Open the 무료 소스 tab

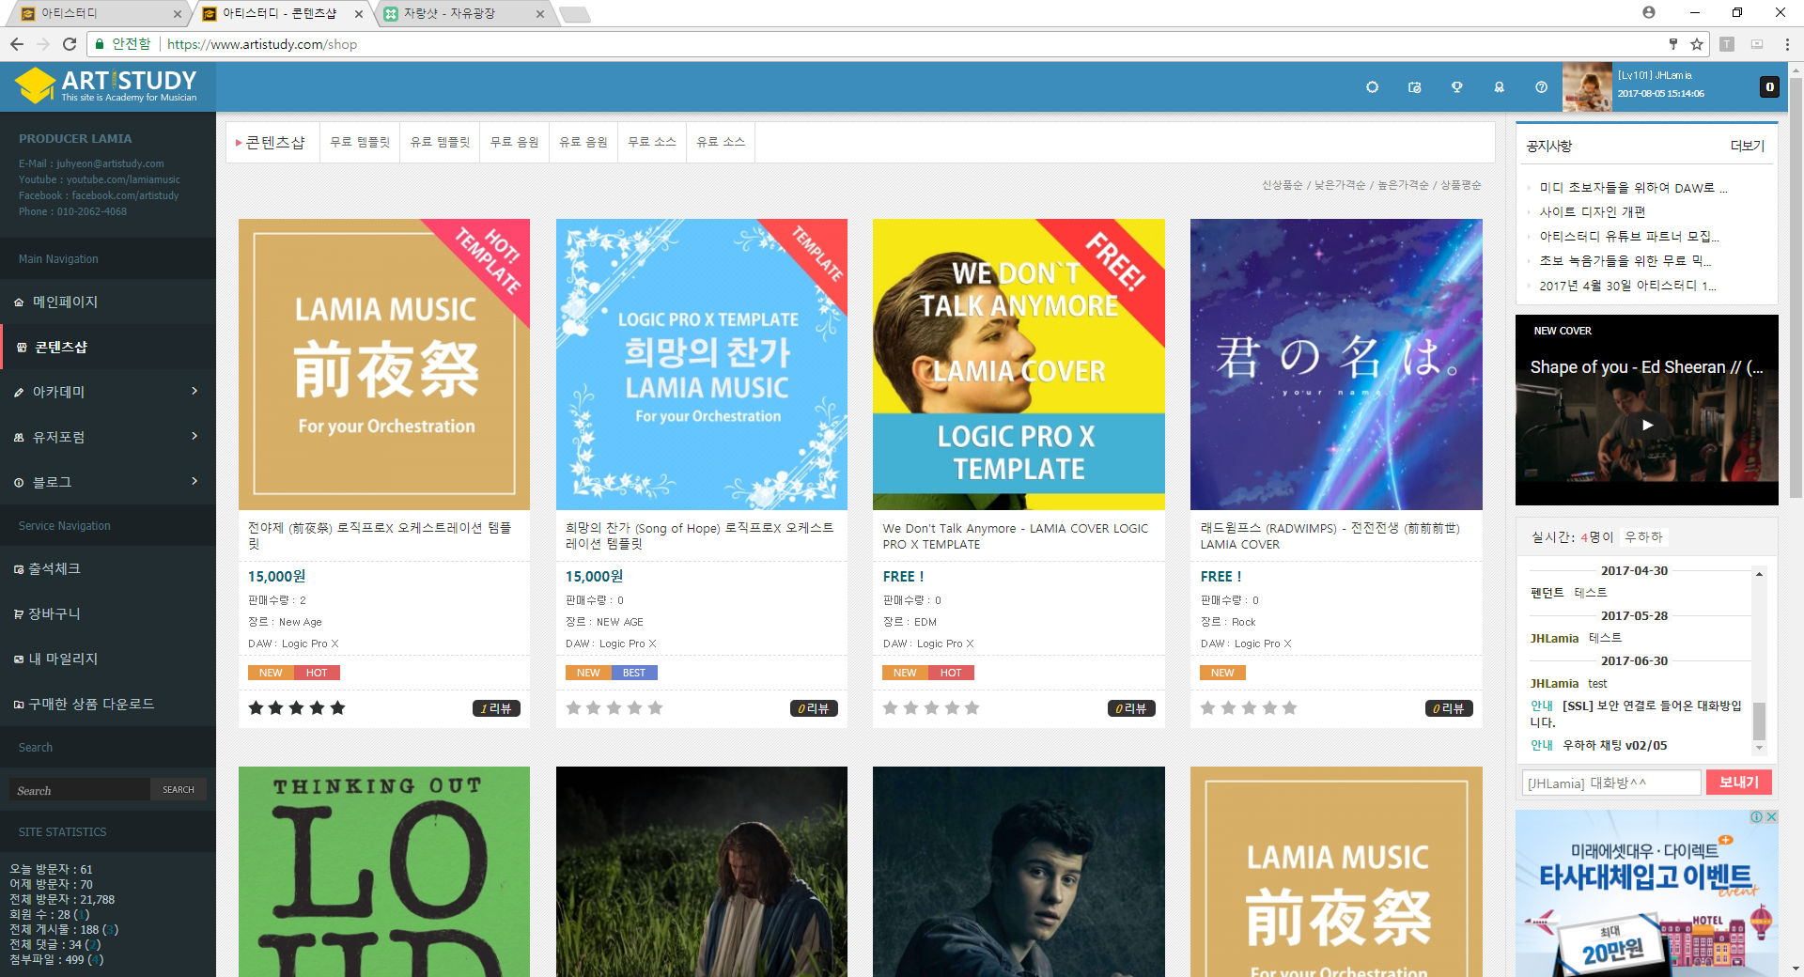tap(652, 142)
